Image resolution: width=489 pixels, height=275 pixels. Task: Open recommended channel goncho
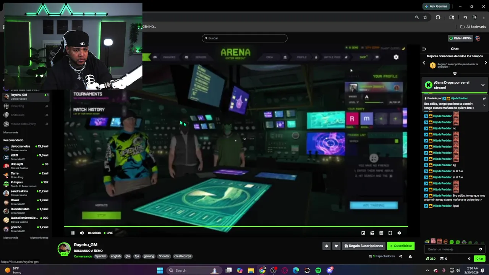26,229
